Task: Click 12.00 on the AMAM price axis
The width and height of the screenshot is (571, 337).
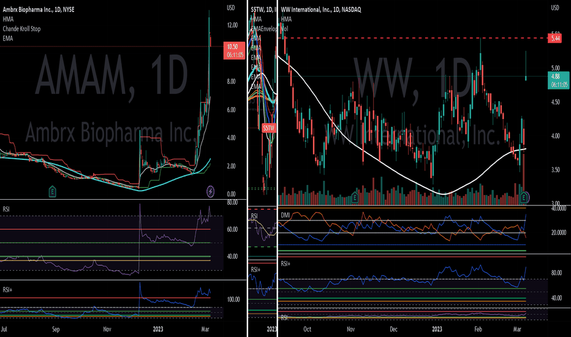Action: 232,25
